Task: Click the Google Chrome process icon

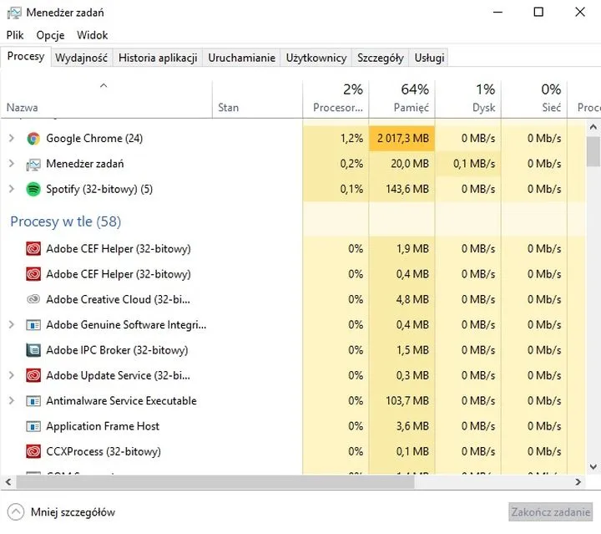Action: pos(33,139)
